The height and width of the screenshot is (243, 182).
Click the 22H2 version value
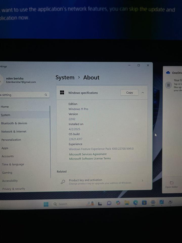tap(72, 119)
